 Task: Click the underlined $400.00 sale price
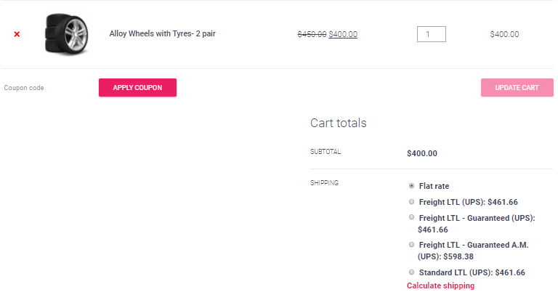[x=343, y=34]
